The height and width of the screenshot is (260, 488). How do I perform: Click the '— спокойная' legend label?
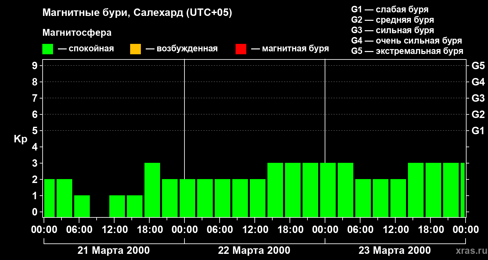[x=86, y=49]
